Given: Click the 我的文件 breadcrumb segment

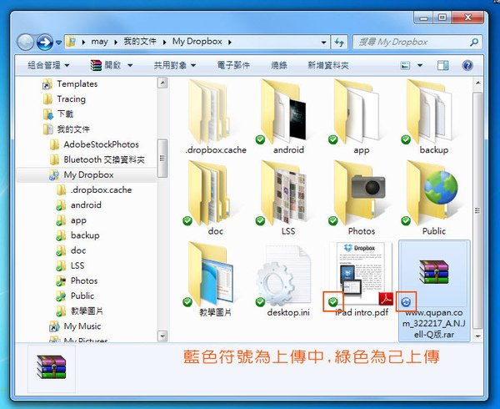Looking at the screenshot, I should pos(140,42).
